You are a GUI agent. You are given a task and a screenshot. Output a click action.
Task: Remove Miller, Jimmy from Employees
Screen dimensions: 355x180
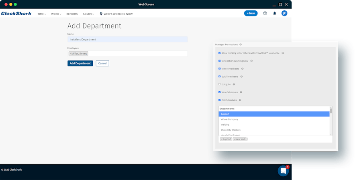click(70, 54)
